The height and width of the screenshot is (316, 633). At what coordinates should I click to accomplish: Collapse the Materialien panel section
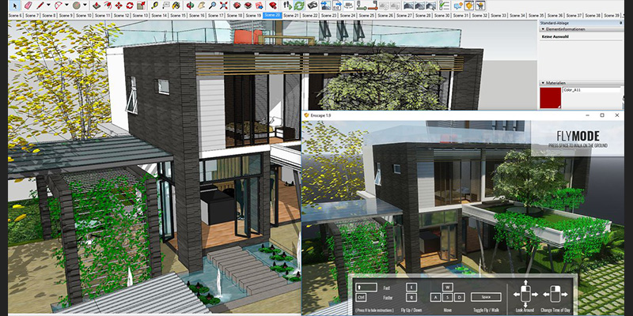tap(543, 83)
